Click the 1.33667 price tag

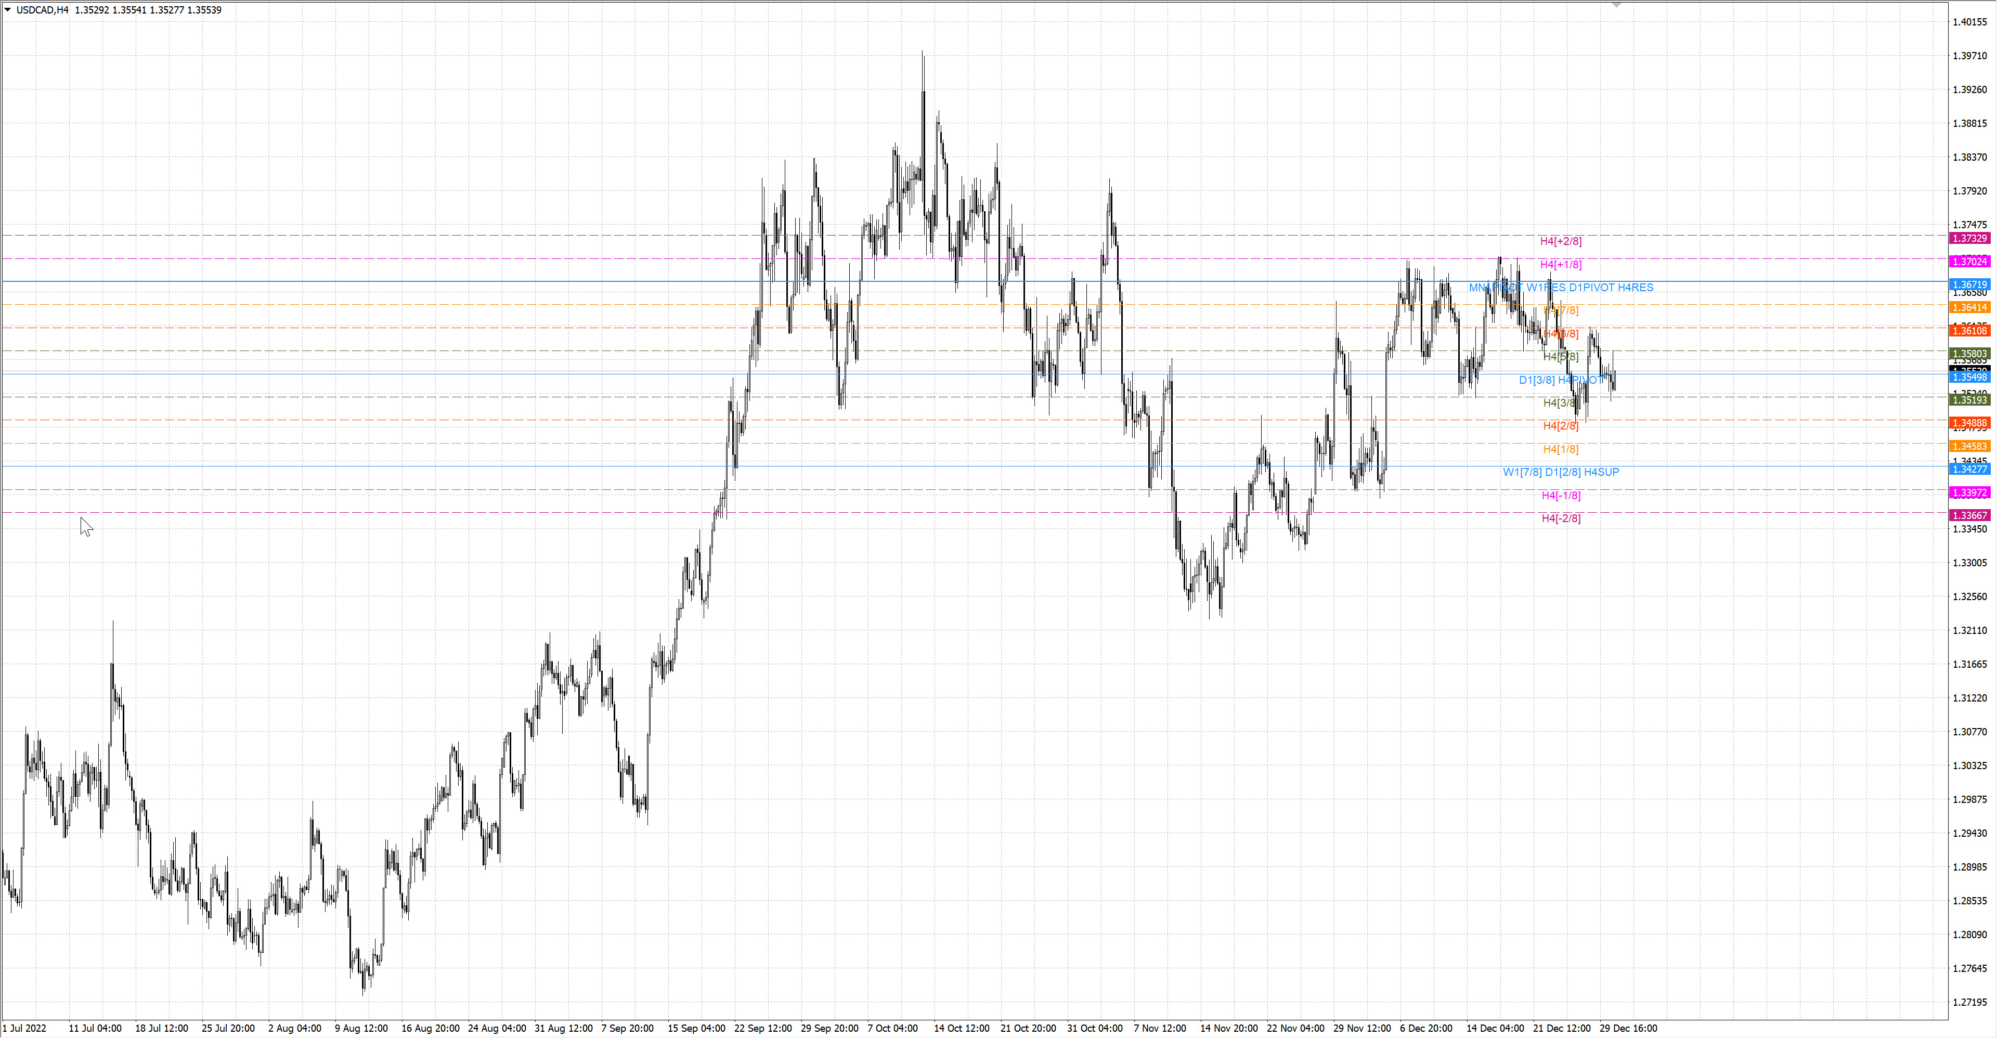pos(1969,515)
